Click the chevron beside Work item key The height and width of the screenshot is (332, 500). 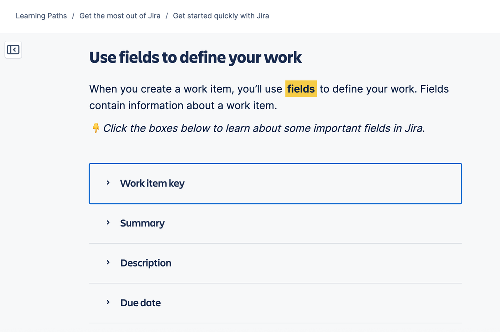(108, 183)
